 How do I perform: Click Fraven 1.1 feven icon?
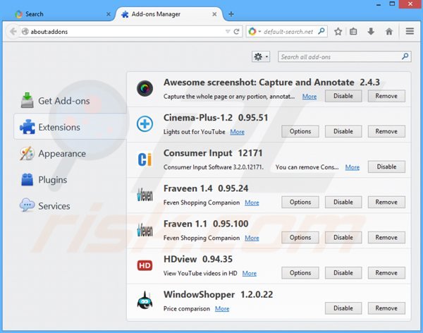145,230
